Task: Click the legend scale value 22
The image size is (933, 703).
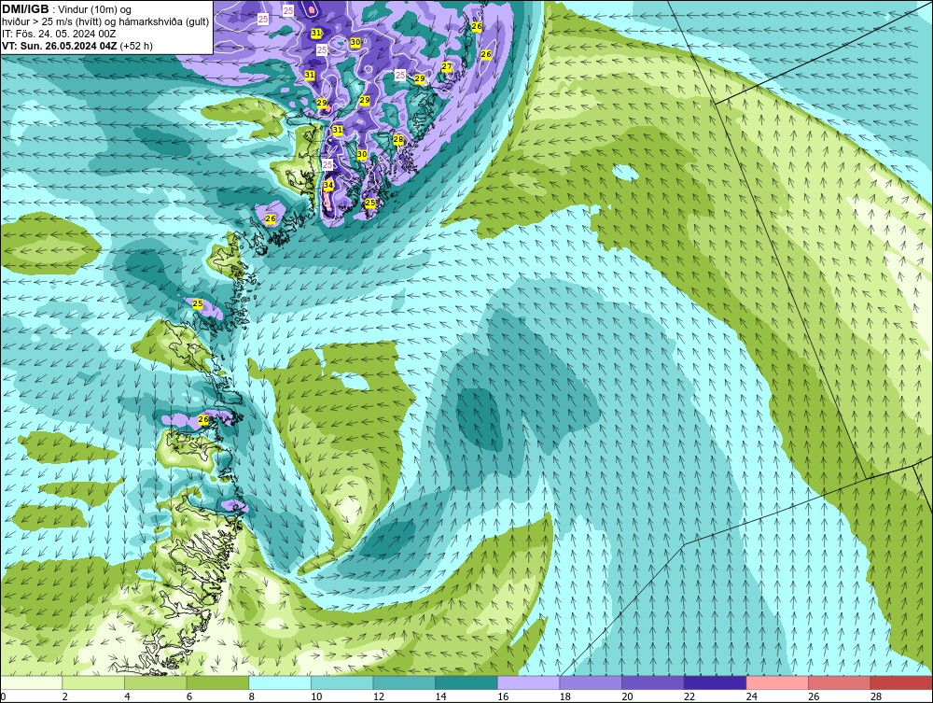Action: [x=689, y=696]
